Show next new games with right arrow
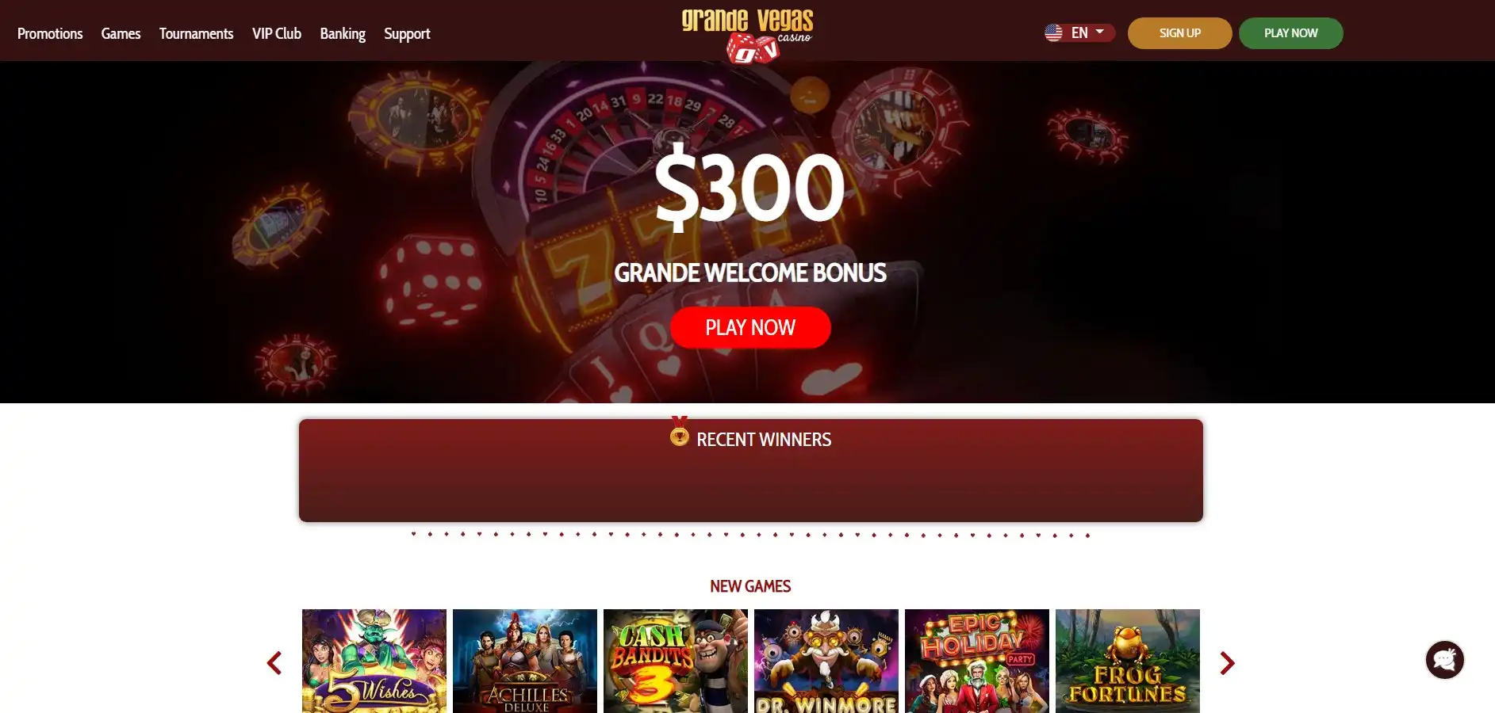 [x=1227, y=663]
